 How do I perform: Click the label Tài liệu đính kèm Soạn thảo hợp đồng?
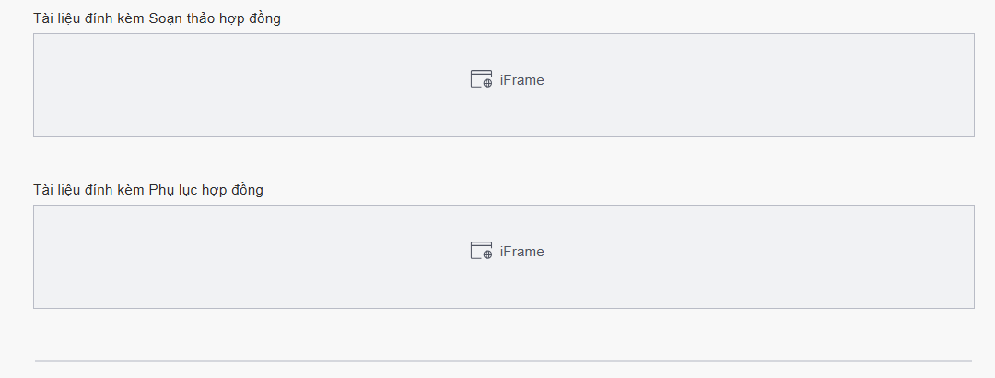157,18
